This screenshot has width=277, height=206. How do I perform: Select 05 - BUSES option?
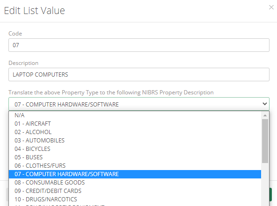click(135, 157)
